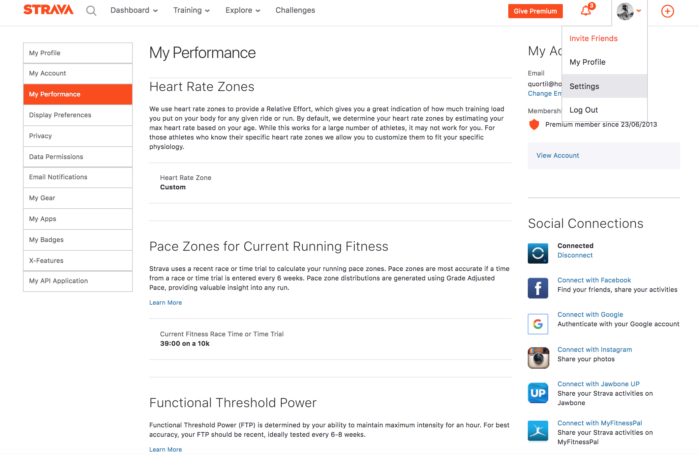The width and height of the screenshot is (699, 455).
Task: Open the Explore dropdown menu
Action: coord(243,10)
